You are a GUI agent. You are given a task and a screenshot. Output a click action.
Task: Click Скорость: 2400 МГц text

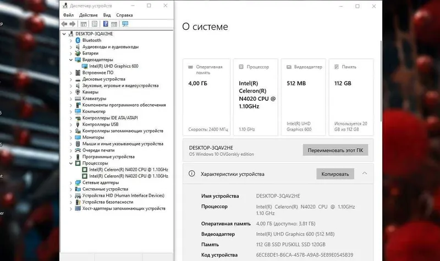pos(208,129)
